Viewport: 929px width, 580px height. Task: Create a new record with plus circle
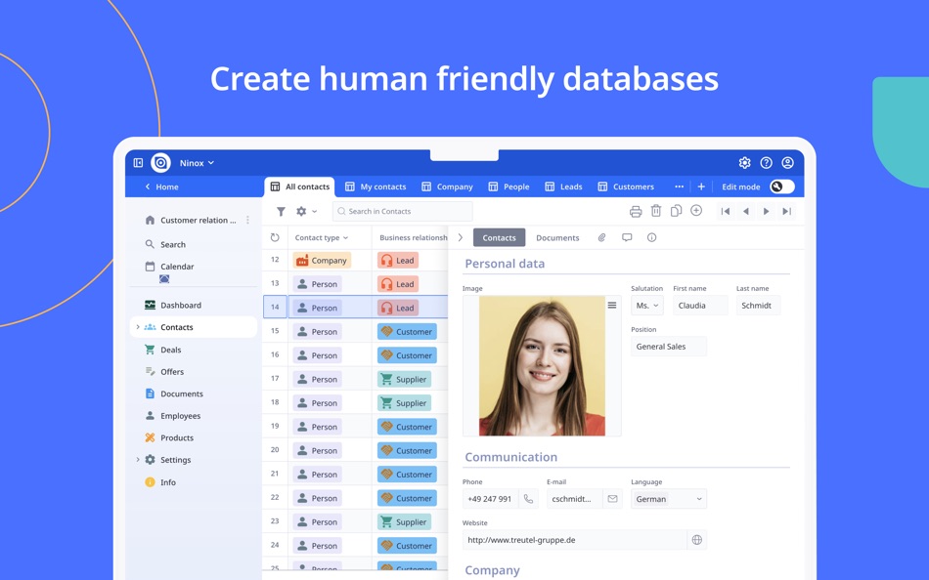coord(696,211)
